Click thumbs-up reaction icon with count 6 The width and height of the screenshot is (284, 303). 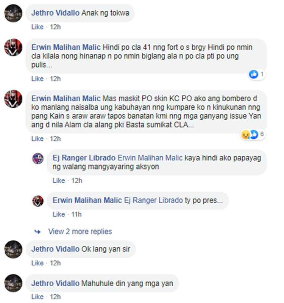254,134
